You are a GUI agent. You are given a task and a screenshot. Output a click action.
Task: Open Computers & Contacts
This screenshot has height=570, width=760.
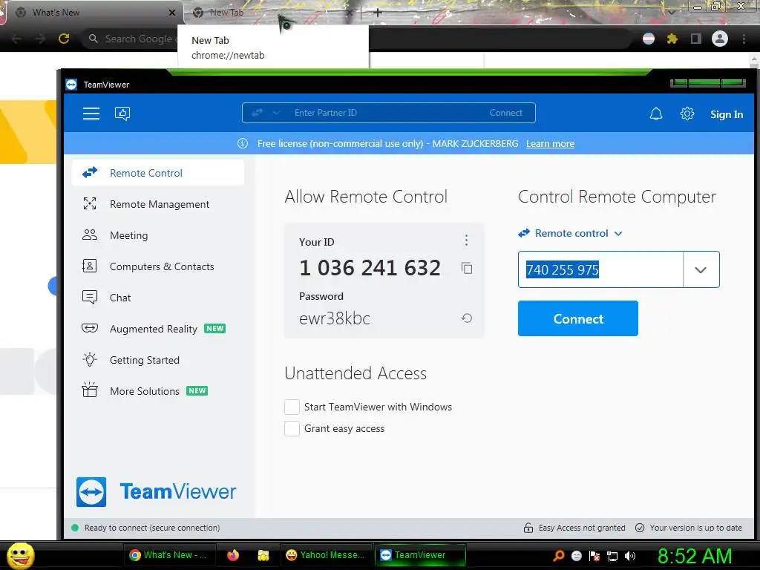(x=158, y=266)
